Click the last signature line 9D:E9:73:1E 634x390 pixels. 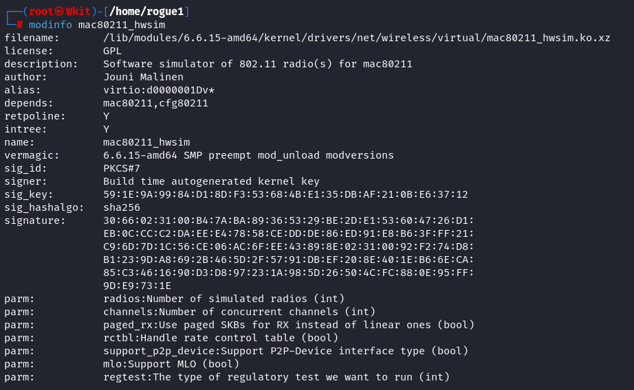coord(137,286)
